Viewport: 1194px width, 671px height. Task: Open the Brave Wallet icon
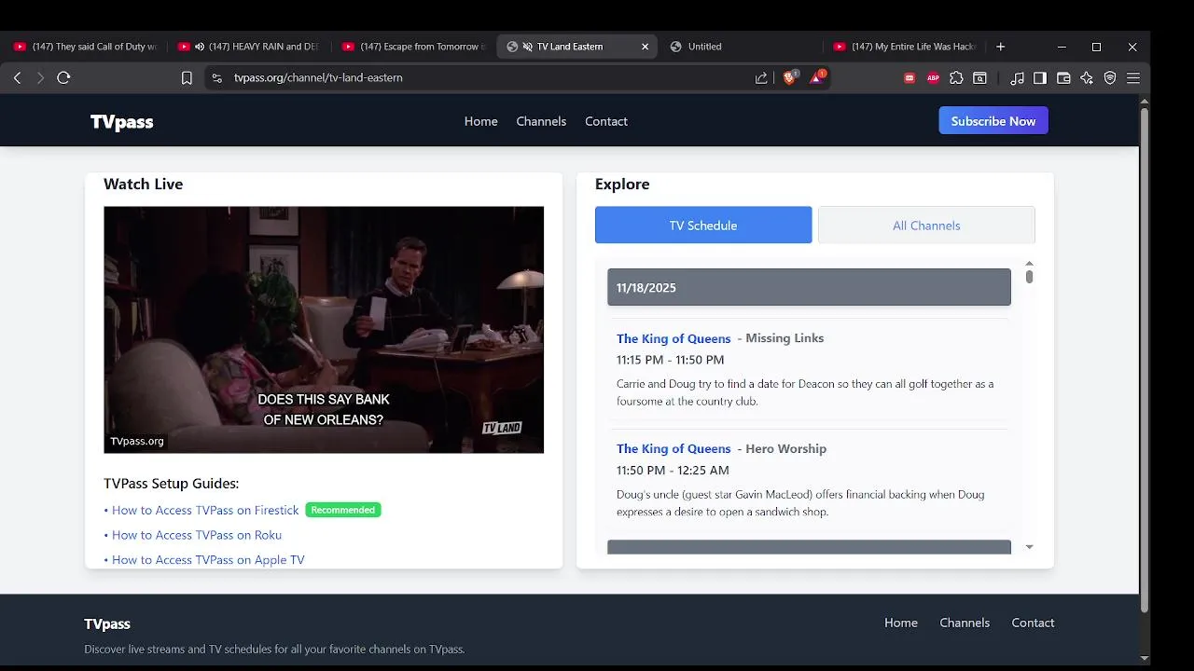(x=1063, y=78)
